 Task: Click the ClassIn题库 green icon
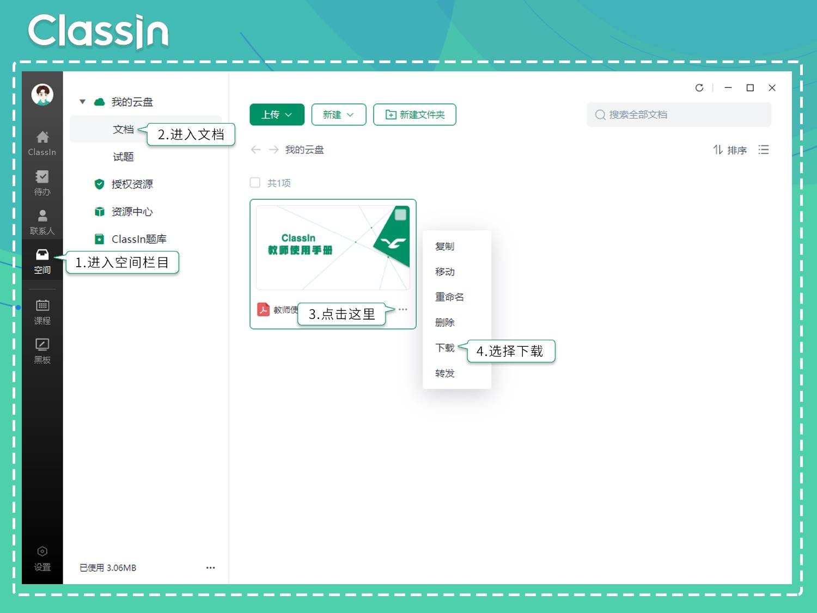click(99, 239)
